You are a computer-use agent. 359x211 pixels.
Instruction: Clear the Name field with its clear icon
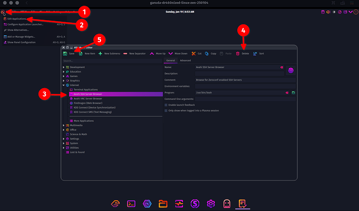[282, 67]
